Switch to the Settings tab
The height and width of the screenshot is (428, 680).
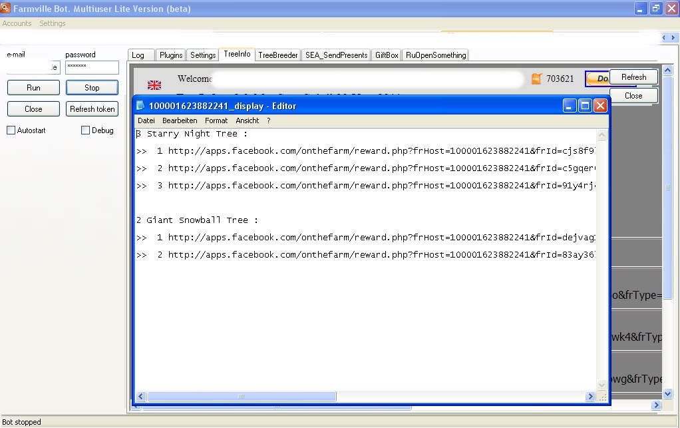(203, 55)
